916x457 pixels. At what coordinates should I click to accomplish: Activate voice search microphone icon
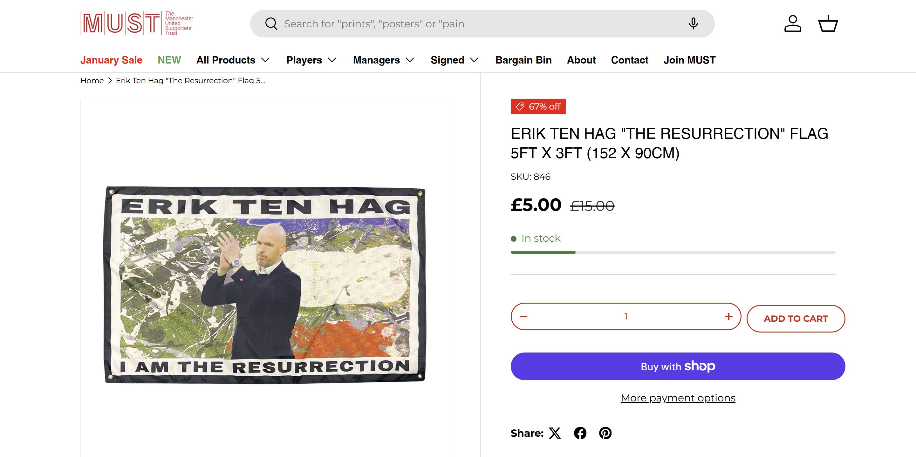point(693,24)
